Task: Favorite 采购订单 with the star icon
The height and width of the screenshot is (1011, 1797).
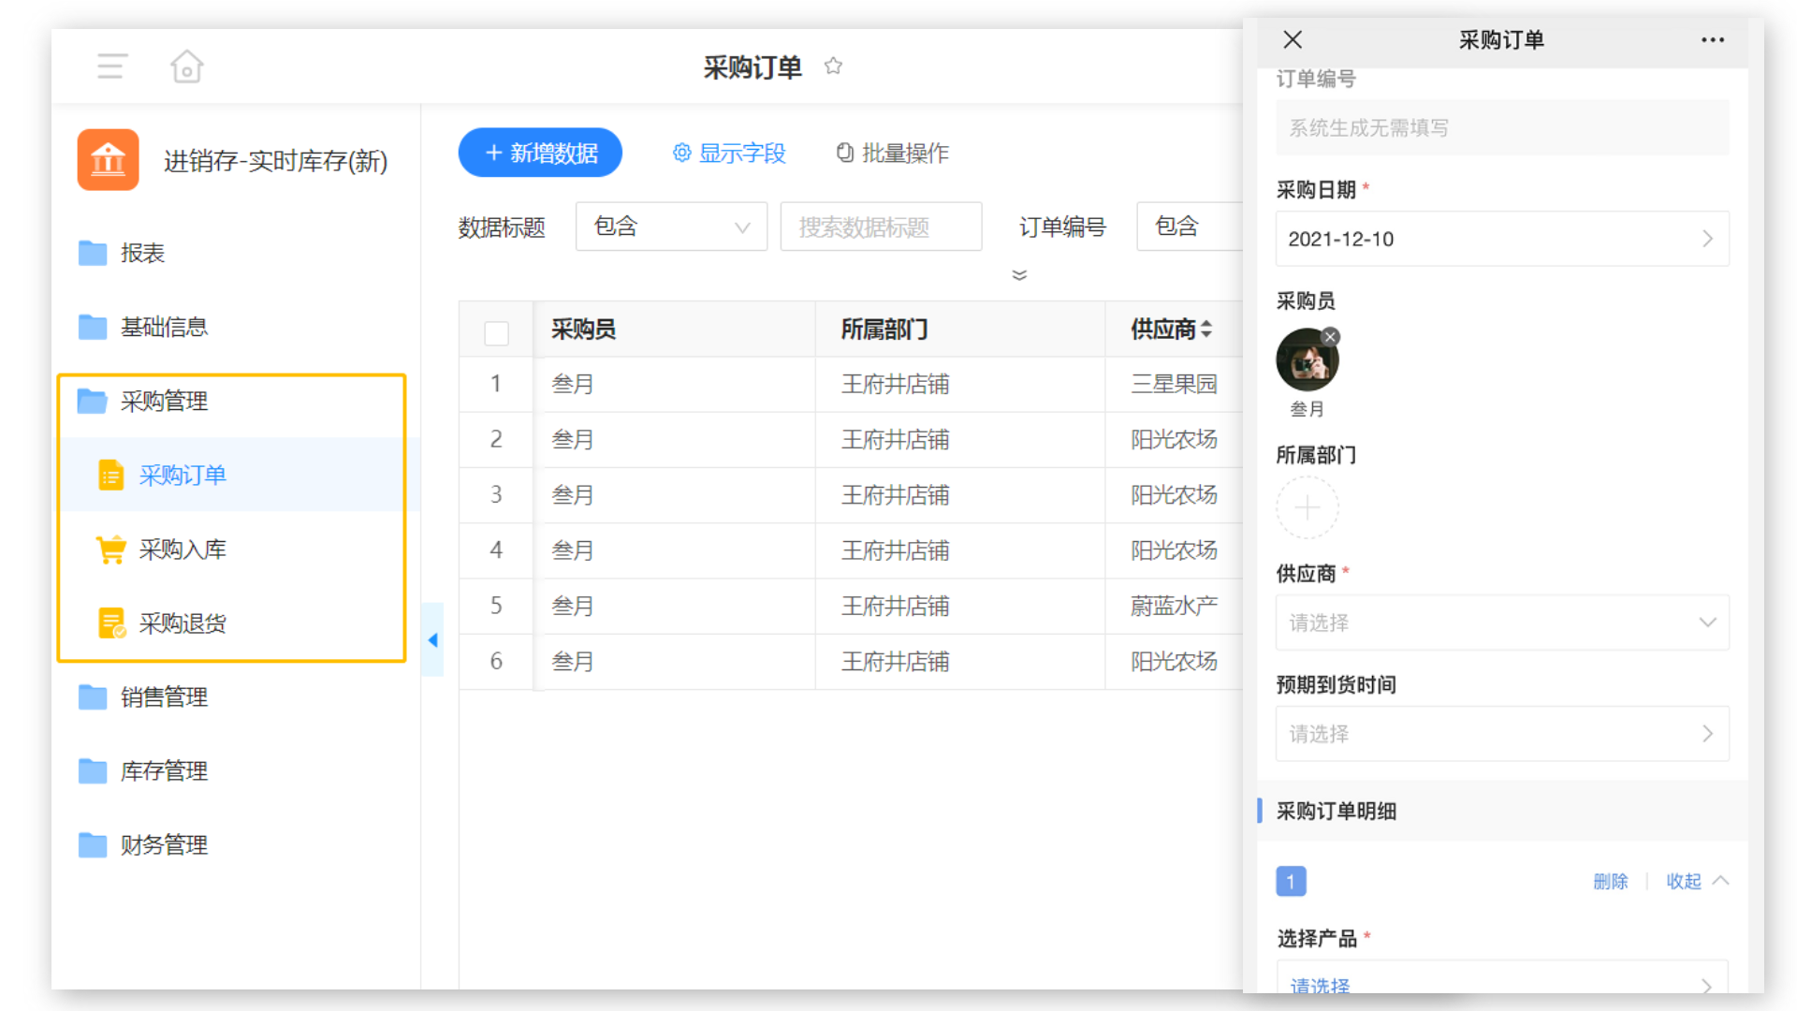Action: [x=833, y=66]
